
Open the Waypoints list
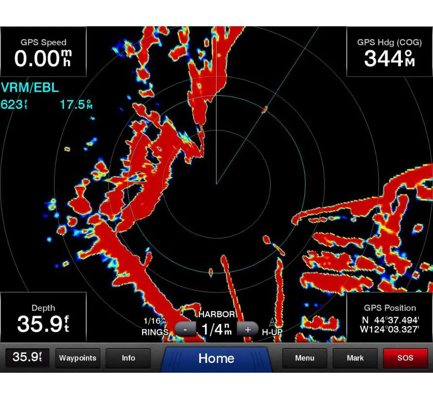77,358
